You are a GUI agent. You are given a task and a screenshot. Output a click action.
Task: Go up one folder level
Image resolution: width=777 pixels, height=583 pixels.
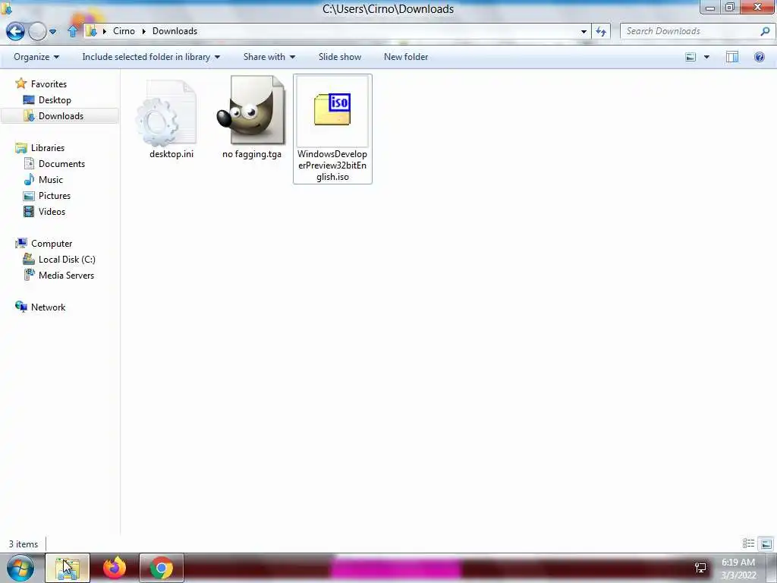(x=72, y=31)
